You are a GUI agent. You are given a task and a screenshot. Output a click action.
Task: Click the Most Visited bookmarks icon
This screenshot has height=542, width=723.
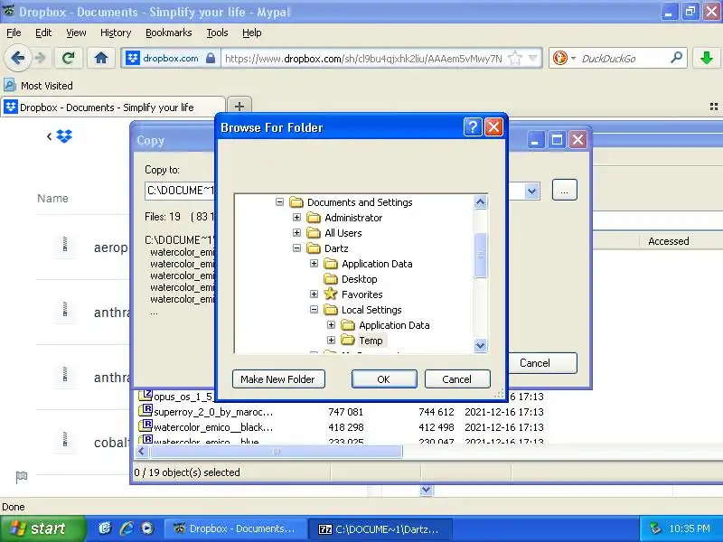click(x=10, y=85)
